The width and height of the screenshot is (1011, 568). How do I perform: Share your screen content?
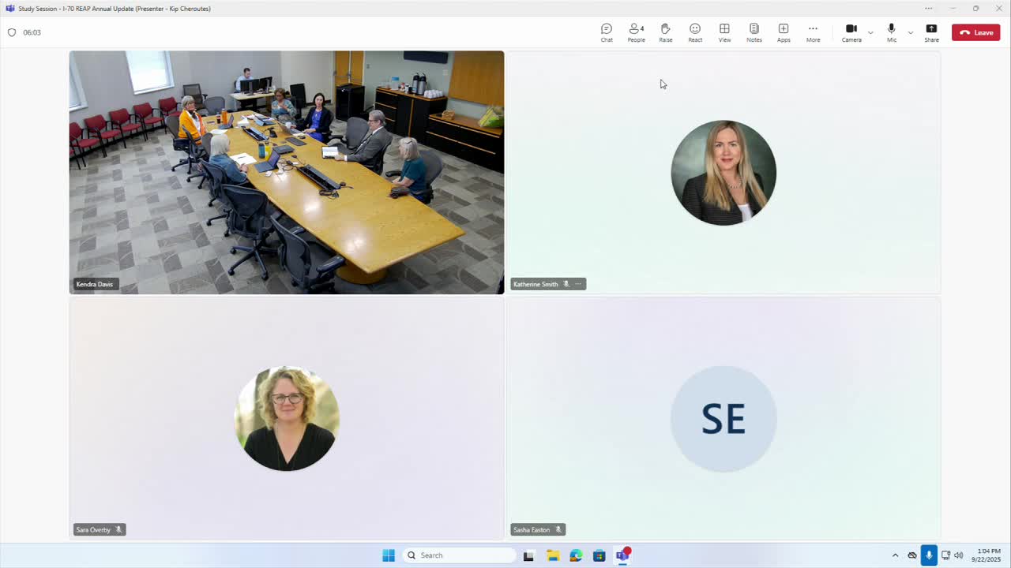pos(931,32)
